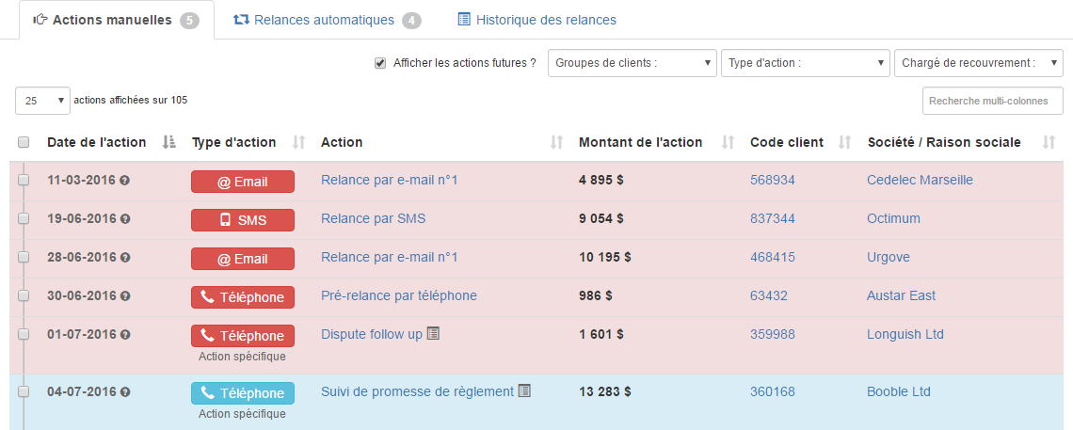
Task: Click the red SMS action badge
Action: [x=243, y=220]
